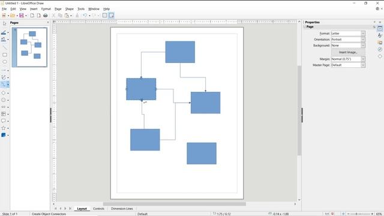Screen dimensions: 384x216
Task: Click the Fill Color tool
Action: click(x=4, y=39)
